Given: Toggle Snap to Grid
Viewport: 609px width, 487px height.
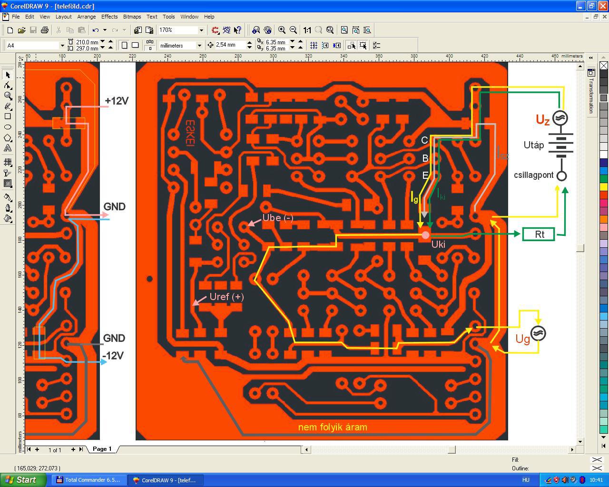Looking at the screenshot, I should point(314,45).
